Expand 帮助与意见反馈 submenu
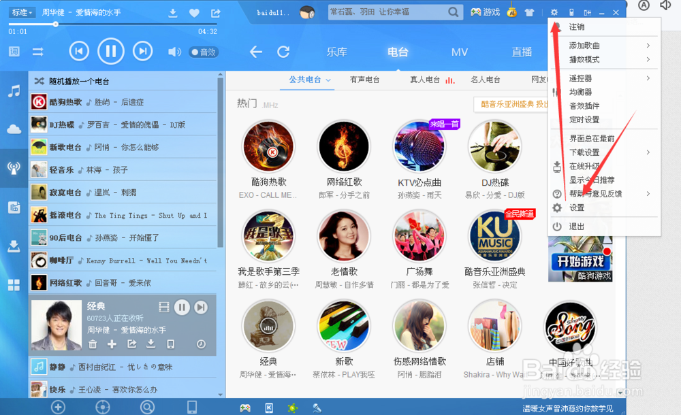The width and height of the screenshot is (681, 415). point(648,194)
